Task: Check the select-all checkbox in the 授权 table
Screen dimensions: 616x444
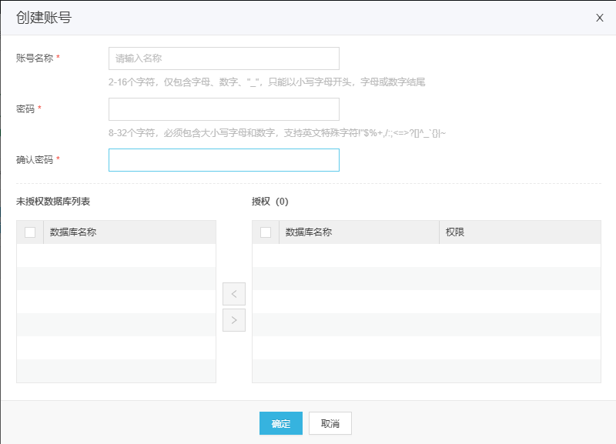Action: tap(264, 231)
